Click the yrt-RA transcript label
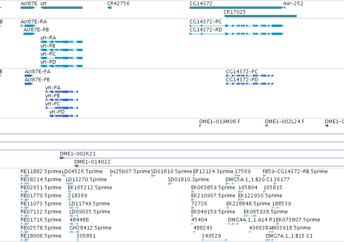Image resolution: width=344 pixels, height=242 pixels. click(48, 38)
